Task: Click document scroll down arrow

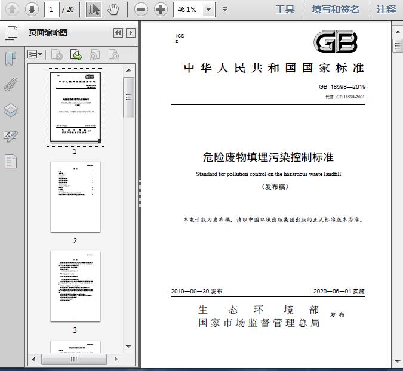Action: tap(398, 361)
